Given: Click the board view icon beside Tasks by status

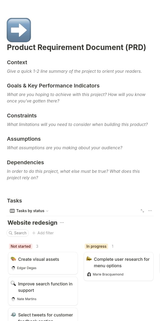Looking at the screenshot, I should (x=12, y=211).
